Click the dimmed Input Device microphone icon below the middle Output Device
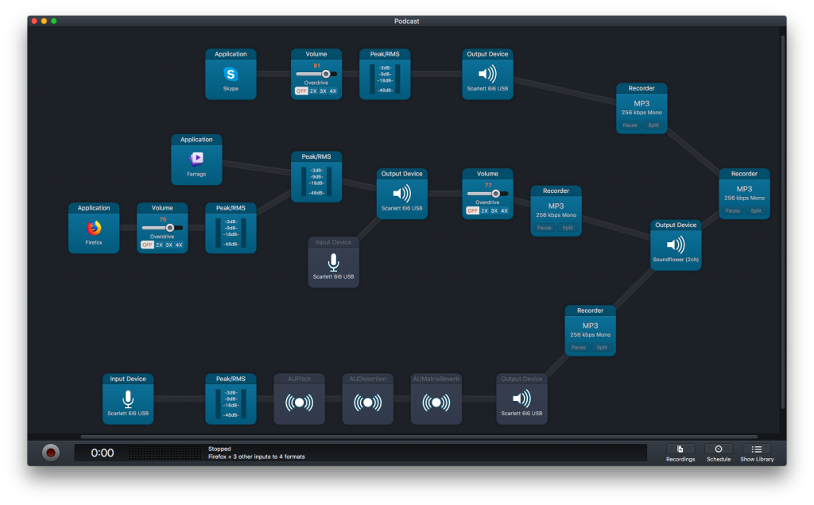 (333, 262)
